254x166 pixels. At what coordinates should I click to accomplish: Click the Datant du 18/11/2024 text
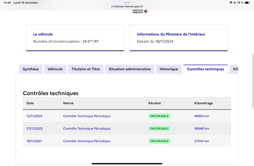click(x=155, y=41)
